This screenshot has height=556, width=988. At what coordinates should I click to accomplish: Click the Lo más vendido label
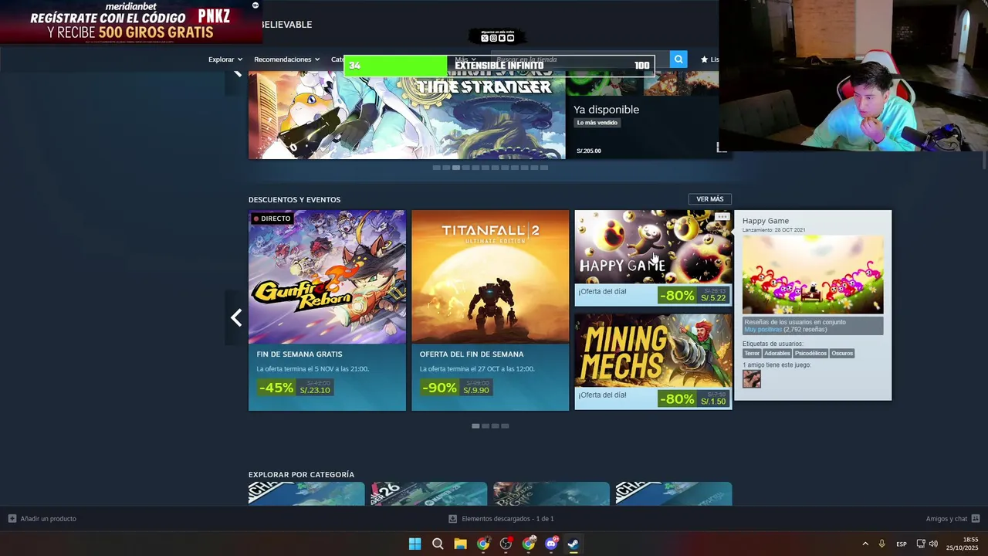coord(597,123)
